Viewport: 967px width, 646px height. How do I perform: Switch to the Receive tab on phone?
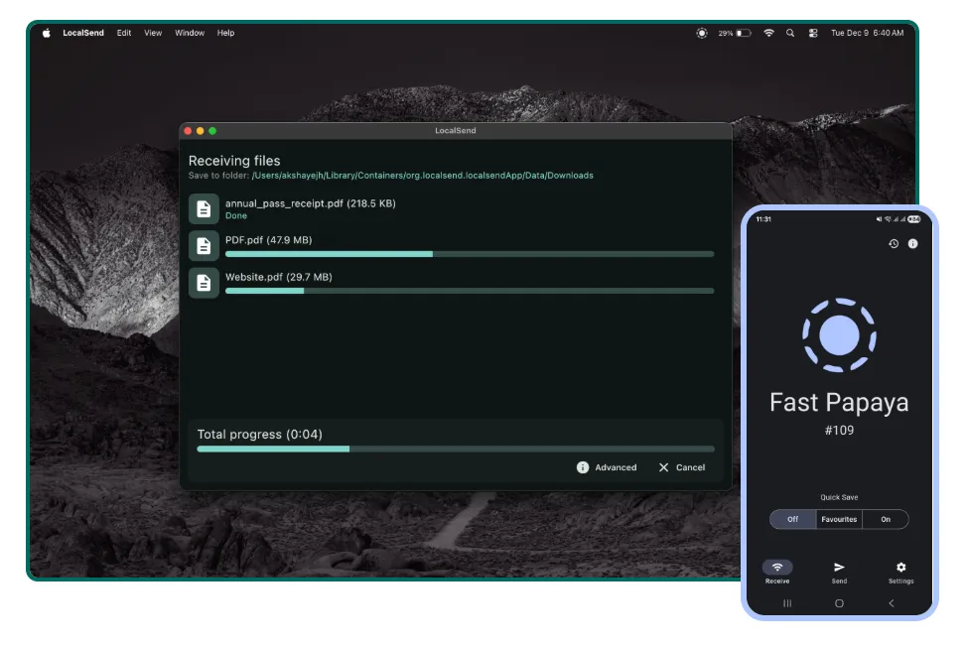pyautogui.click(x=777, y=572)
